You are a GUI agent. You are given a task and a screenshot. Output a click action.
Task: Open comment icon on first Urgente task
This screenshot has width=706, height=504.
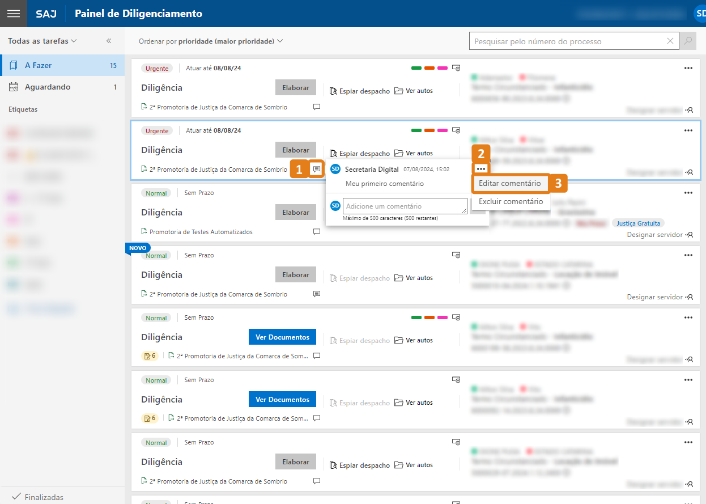coord(317,107)
